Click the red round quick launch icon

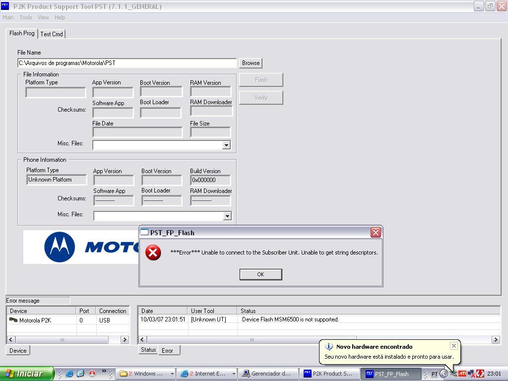92,374
